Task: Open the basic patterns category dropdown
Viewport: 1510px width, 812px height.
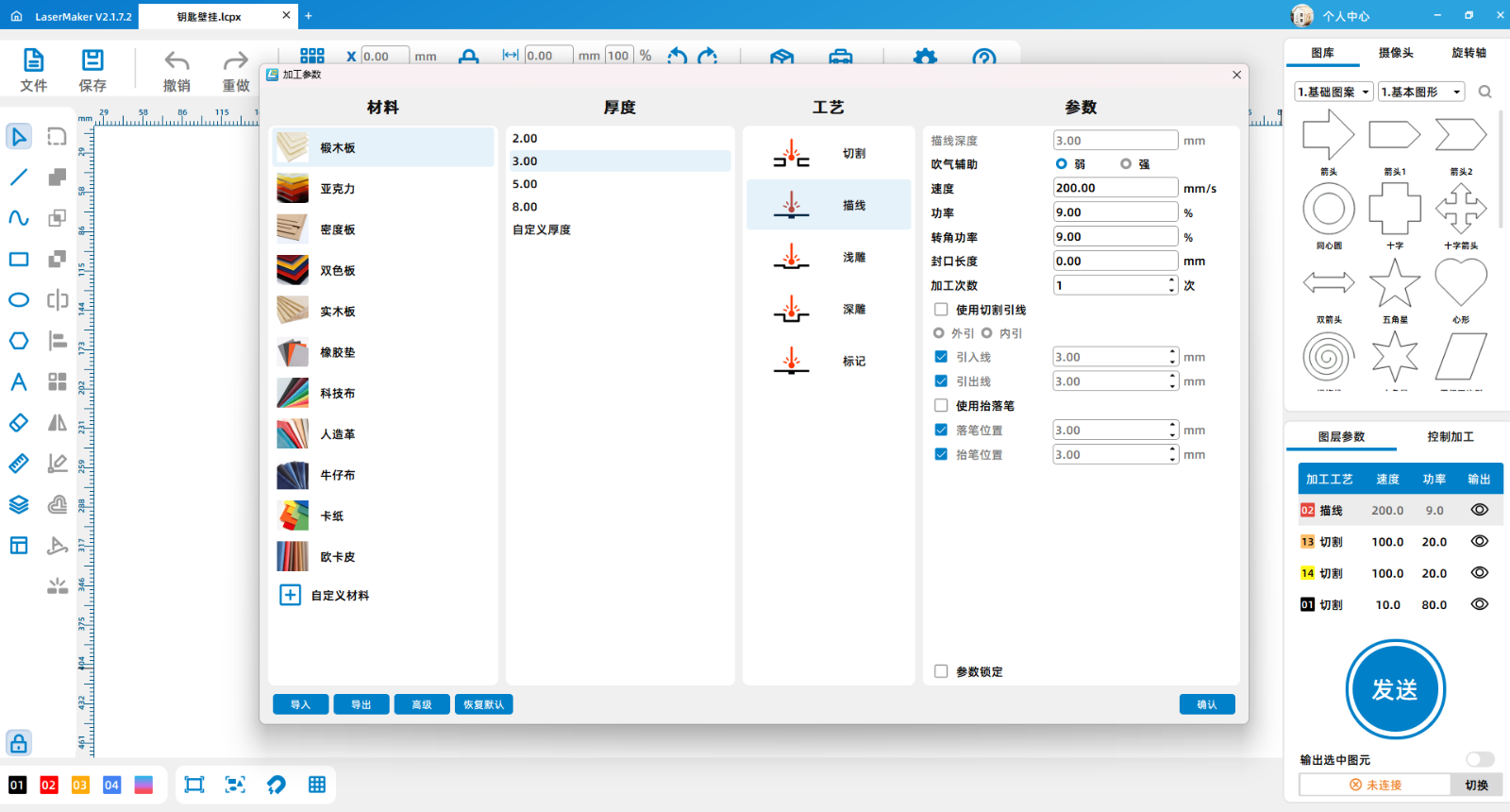Action: (1333, 92)
